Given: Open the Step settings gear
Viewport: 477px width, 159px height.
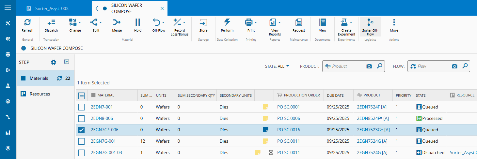Looking at the screenshot, I should (54, 62).
